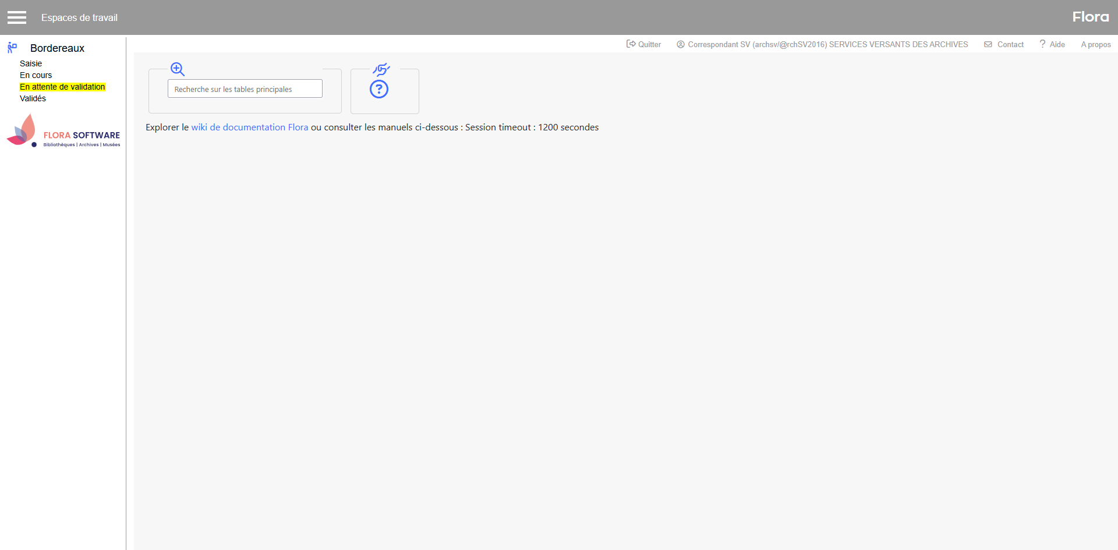Click the Espaces de travail header title
This screenshot has width=1118, height=550.
(79, 17)
